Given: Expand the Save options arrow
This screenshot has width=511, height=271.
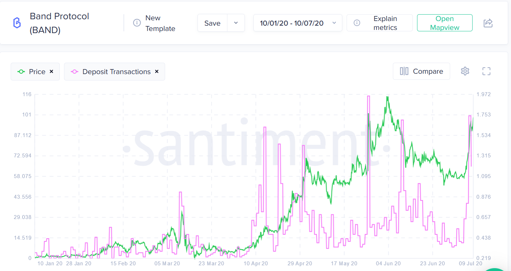Looking at the screenshot, I should click(236, 23).
